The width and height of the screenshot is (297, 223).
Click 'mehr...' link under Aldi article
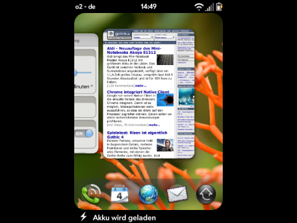141,85
